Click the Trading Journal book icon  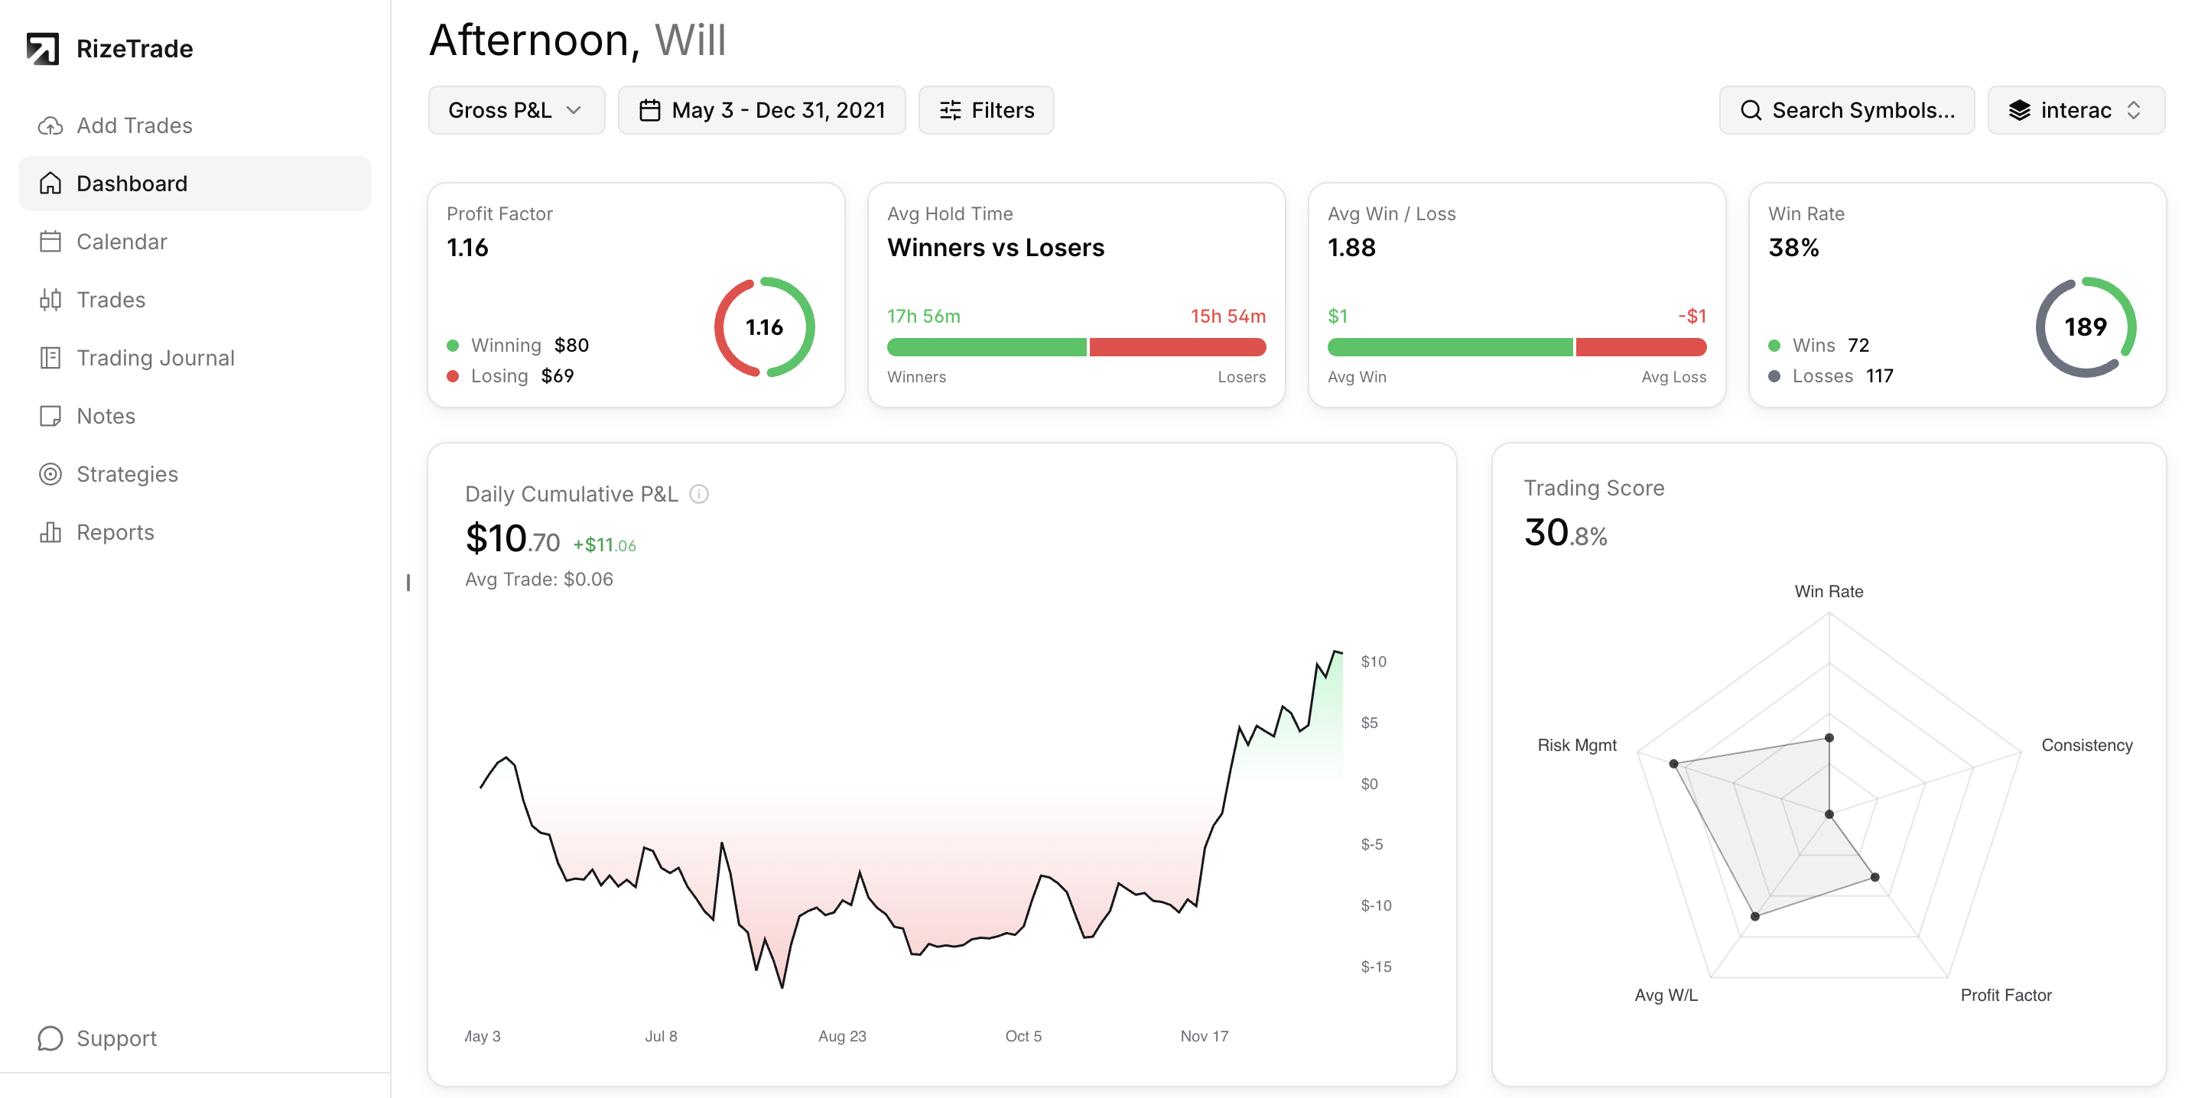(50, 358)
